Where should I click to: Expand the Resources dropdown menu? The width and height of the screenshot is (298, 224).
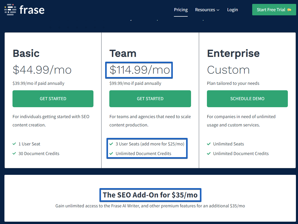click(x=207, y=10)
